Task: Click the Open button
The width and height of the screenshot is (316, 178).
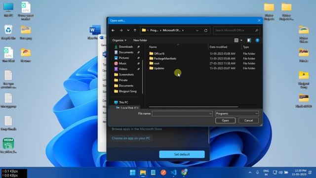Action: (x=225, y=121)
